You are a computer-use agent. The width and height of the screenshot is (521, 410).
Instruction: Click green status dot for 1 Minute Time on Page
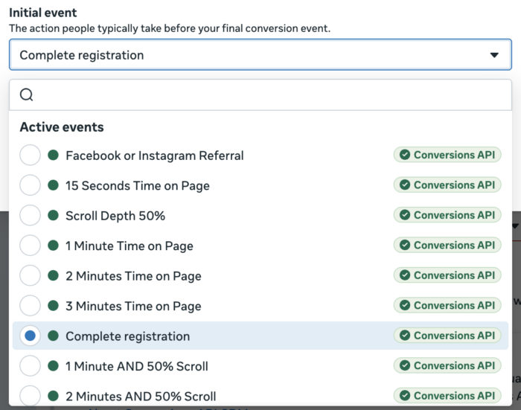pyautogui.click(x=53, y=246)
